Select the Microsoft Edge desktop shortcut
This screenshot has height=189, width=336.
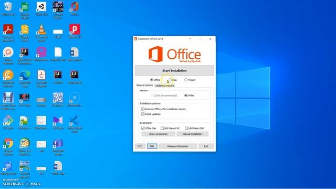25,78
